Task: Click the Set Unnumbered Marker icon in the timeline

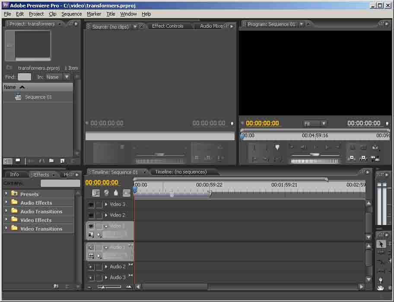Action: (x=116, y=193)
